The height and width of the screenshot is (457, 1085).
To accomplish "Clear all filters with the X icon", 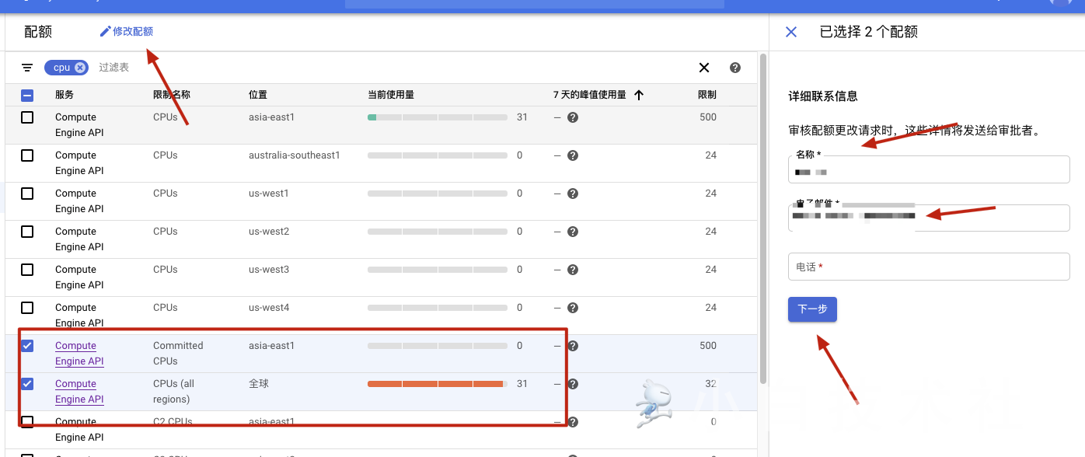I will pos(704,68).
